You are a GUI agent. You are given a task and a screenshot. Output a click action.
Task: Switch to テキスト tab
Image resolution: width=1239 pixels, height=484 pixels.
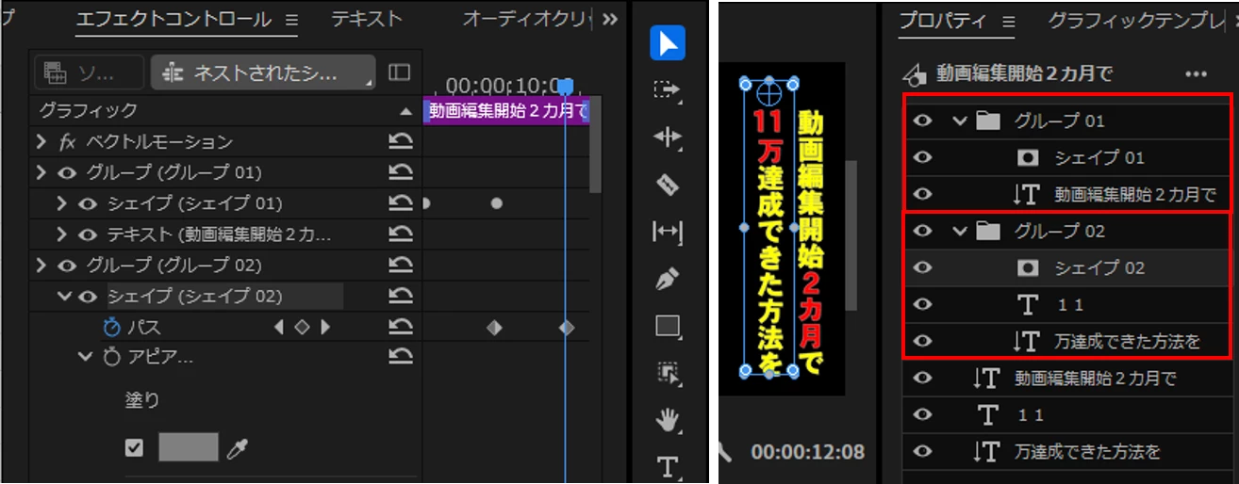367,19
